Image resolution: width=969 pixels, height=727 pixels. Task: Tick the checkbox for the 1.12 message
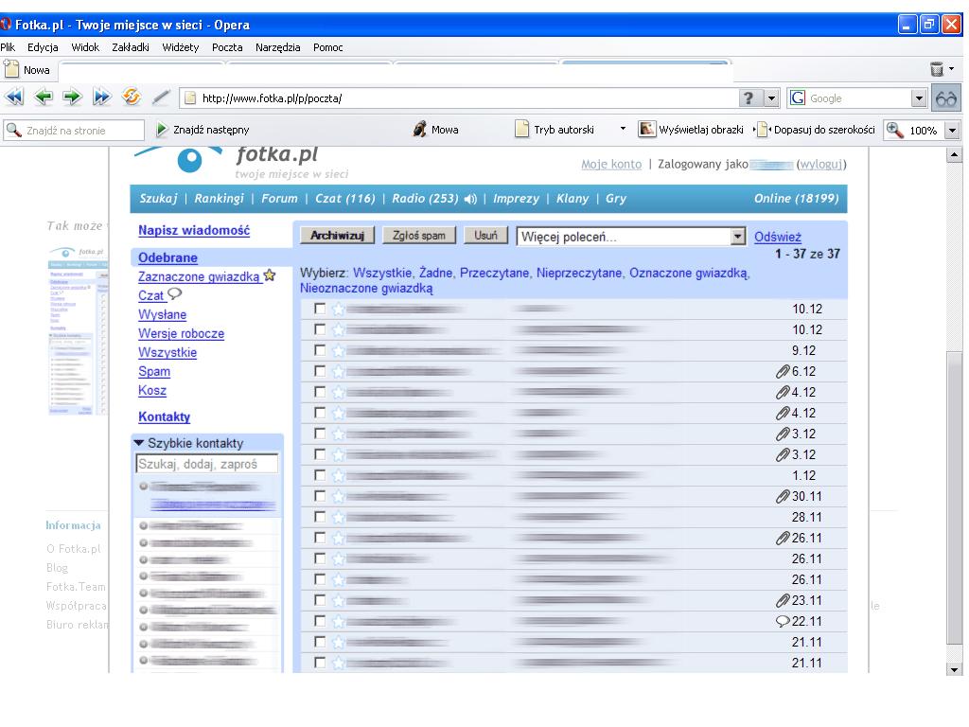pos(320,475)
